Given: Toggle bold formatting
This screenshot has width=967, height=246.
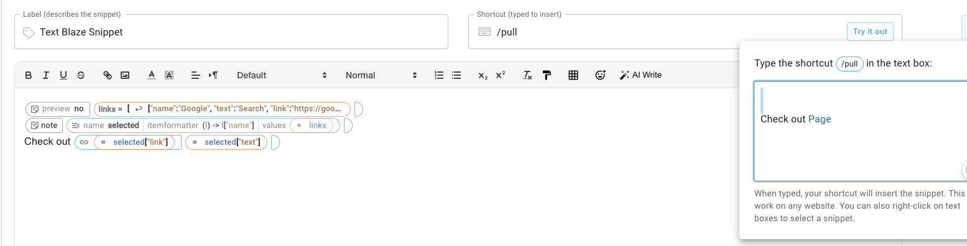Looking at the screenshot, I should [x=29, y=75].
